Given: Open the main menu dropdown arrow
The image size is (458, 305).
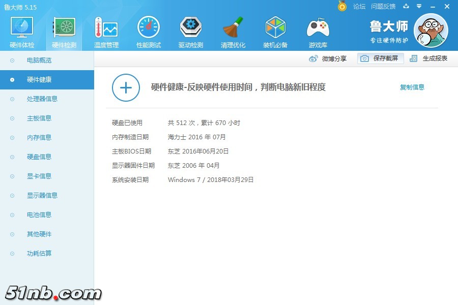Looking at the screenshot, I should click(x=418, y=7).
